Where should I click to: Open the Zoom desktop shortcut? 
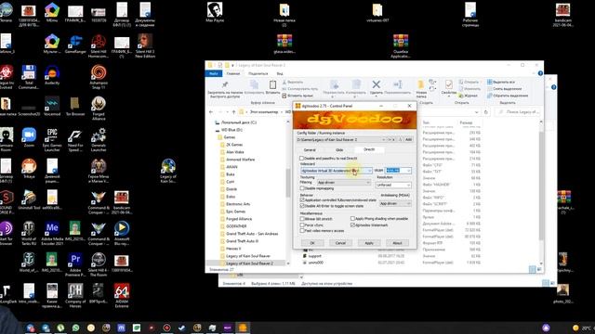click(29, 138)
